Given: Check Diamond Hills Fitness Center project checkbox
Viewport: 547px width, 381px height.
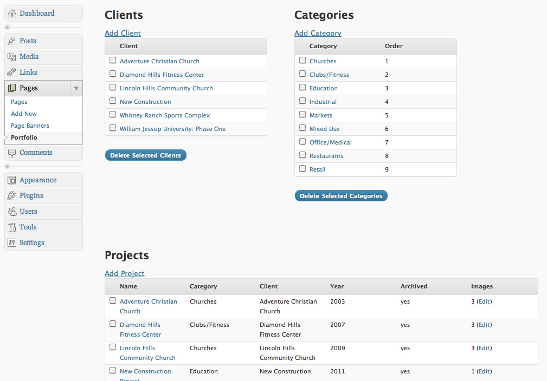Looking at the screenshot, I should click(x=113, y=324).
